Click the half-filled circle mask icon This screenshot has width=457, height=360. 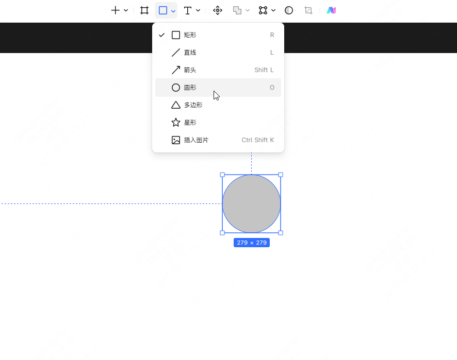click(x=289, y=10)
